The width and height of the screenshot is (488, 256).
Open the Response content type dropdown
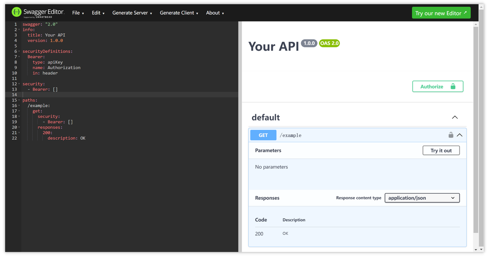tap(422, 198)
